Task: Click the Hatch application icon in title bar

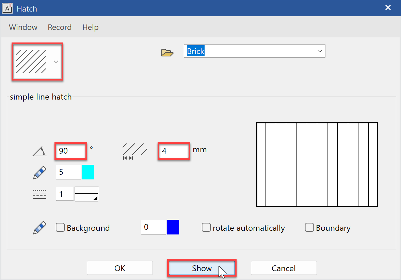Action: point(7,8)
